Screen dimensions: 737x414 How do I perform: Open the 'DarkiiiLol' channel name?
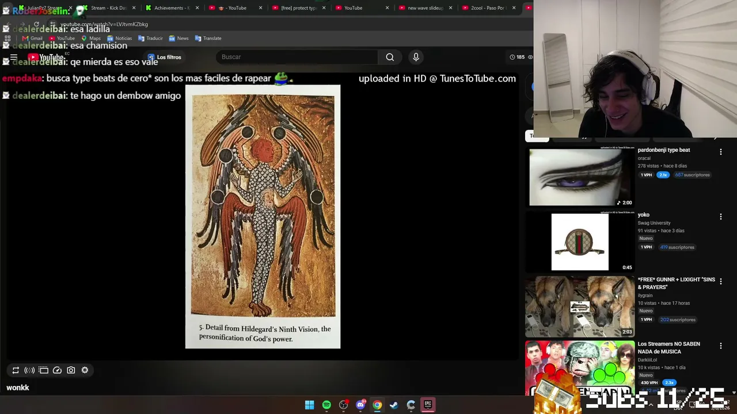click(647, 360)
